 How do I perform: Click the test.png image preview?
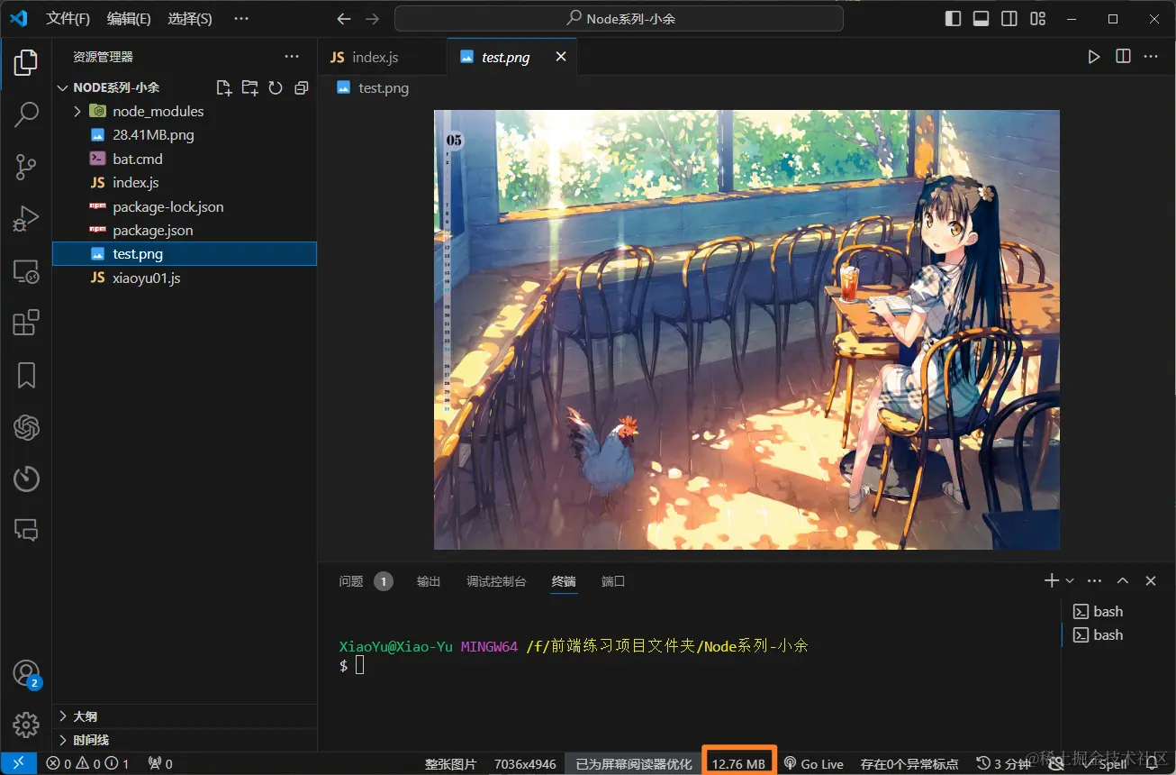pyautogui.click(x=746, y=330)
